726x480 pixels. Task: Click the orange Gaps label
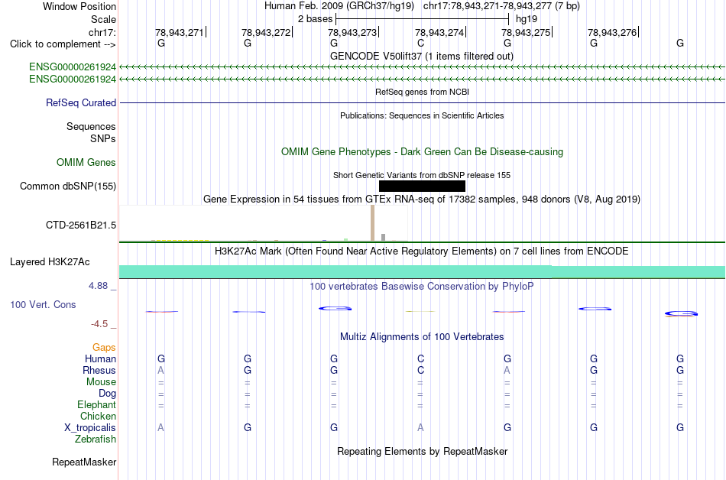tap(104, 347)
